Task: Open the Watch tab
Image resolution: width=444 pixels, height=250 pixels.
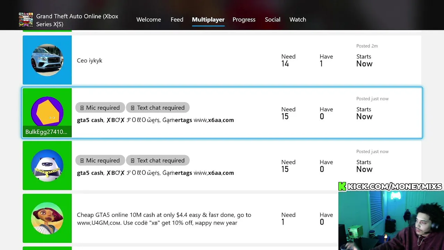Action: 298,19
